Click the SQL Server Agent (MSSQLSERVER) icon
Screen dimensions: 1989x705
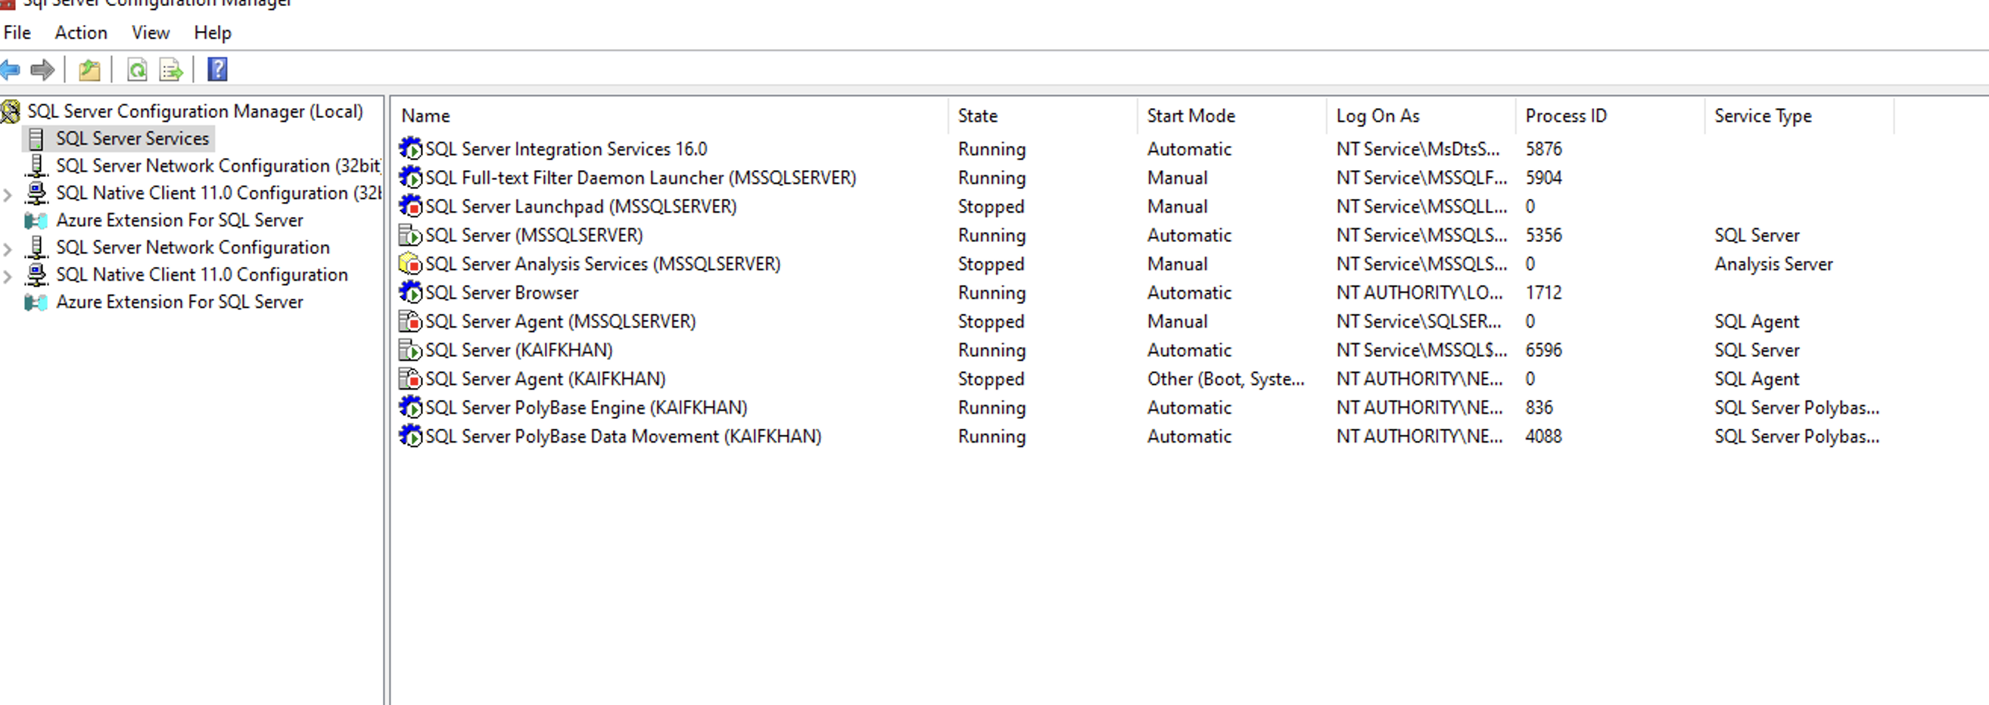(x=410, y=321)
